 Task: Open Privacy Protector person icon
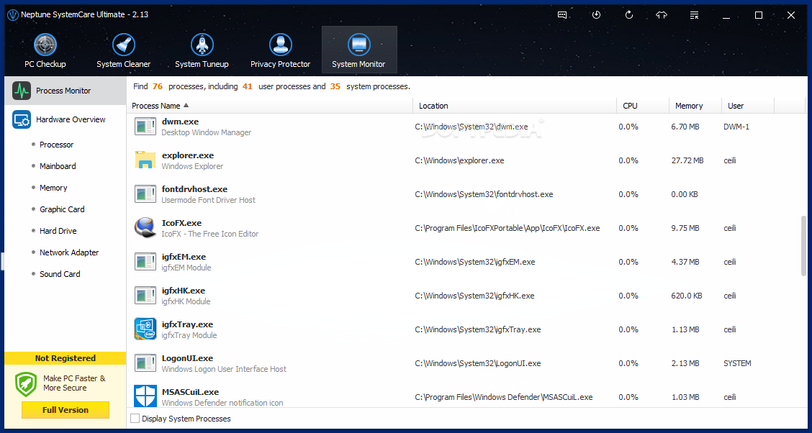click(x=280, y=45)
